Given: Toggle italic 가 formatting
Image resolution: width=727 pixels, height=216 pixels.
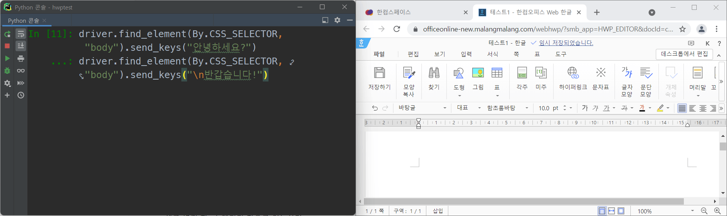Looking at the screenshot, I should click(595, 108).
